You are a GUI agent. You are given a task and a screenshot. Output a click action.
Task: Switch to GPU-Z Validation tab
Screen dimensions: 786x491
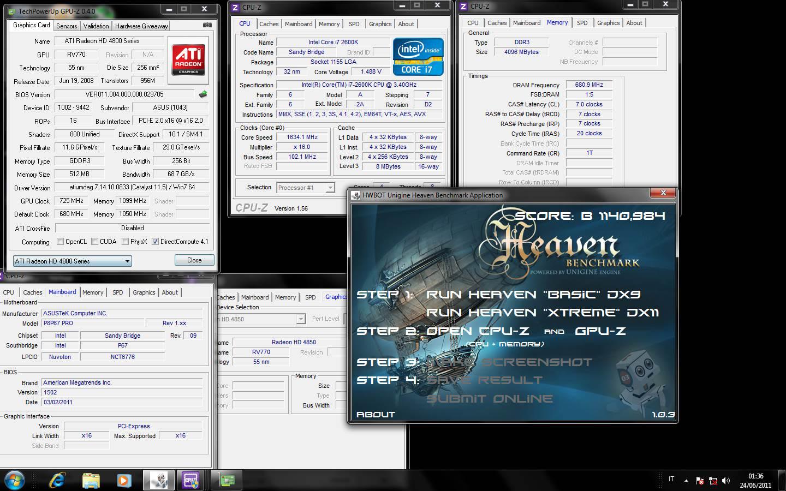tap(96, 26)
